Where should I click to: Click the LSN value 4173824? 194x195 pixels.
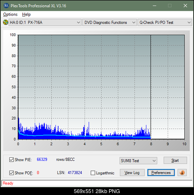tap(75, 173)
